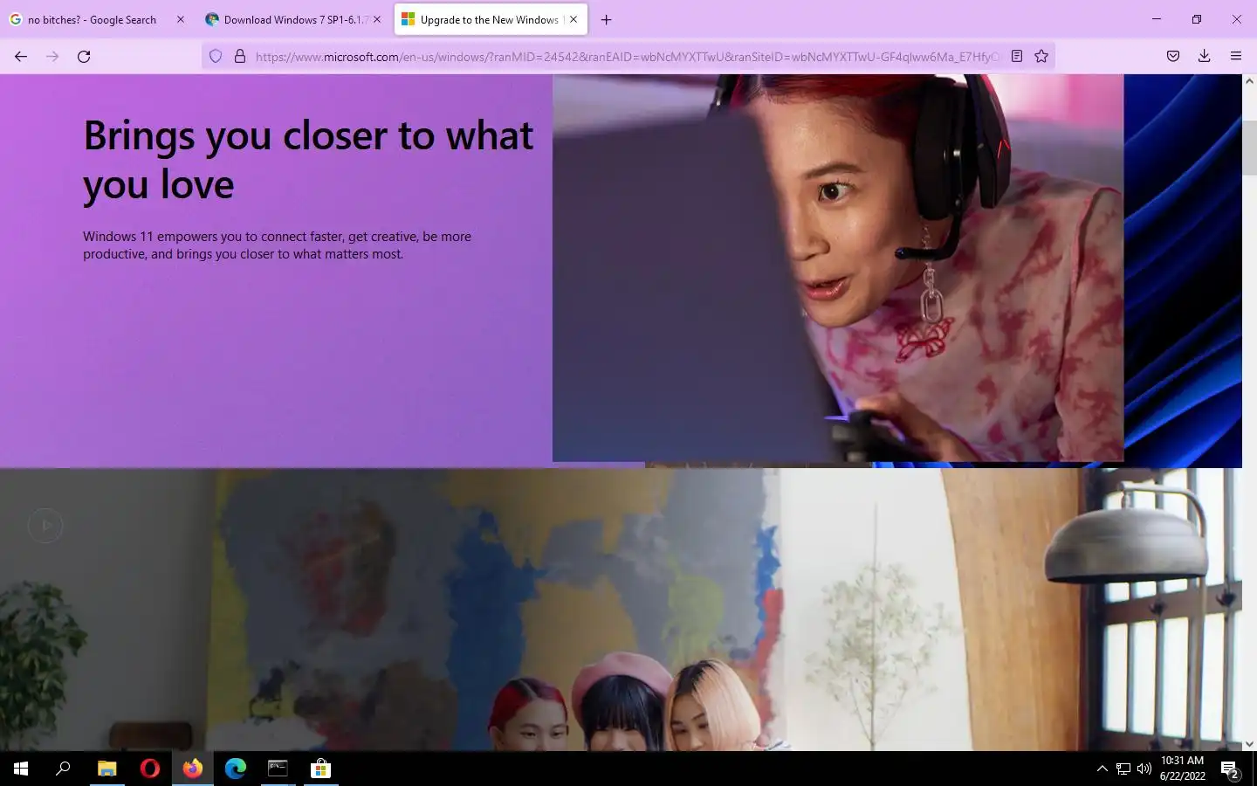Bookmark this page with the star
The width and height of the screenshot is (1257, 786).
1041,56
